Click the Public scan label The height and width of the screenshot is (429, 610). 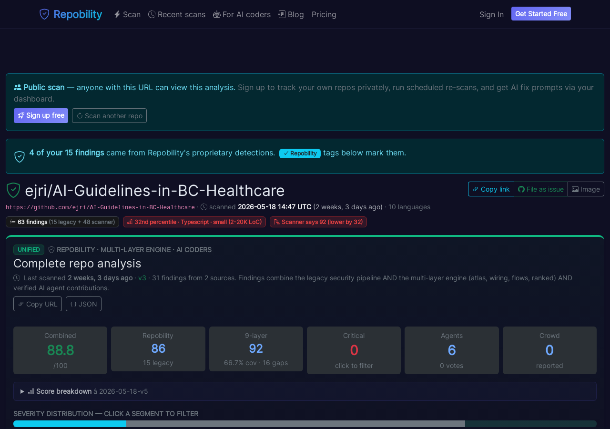point(44,87)
